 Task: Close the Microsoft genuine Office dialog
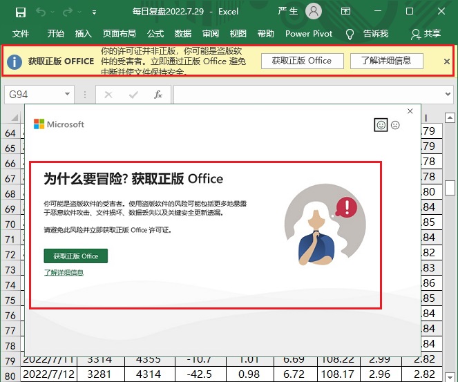point(410,111)
